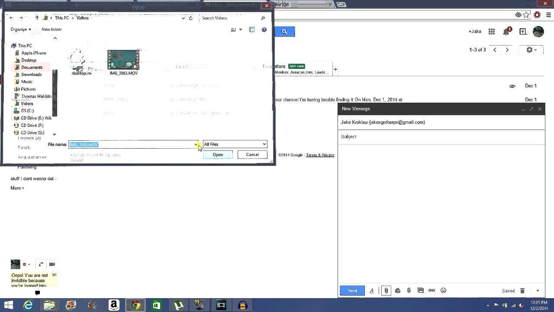Click Open in the file dialog
This screenshot has height=312, width=554.
coord(218,155)
